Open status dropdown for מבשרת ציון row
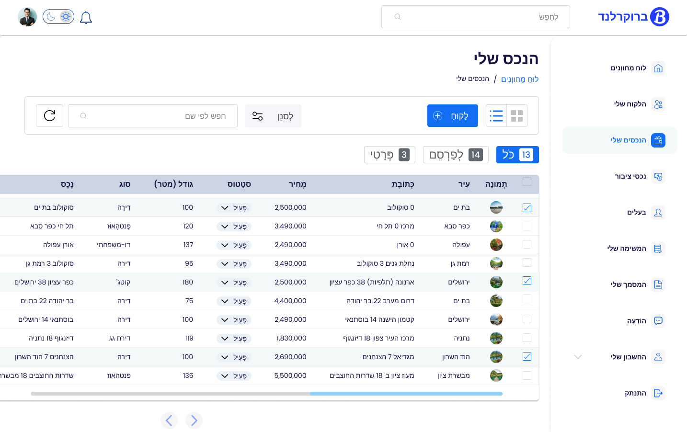This screenshot has height=432, width=687. pyautogui.click(x=234, y=376)
